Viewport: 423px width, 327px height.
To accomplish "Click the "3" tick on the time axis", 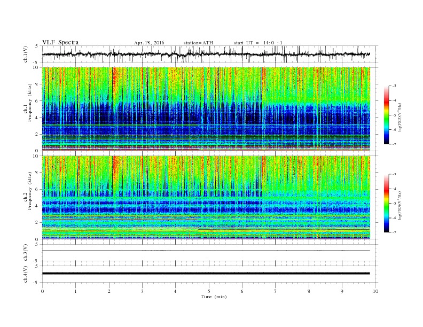I will 143,291.
